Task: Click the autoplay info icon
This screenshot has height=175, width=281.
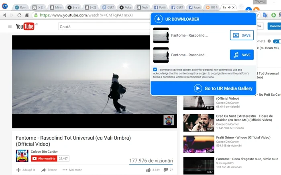Action: [x=269, y=41]
